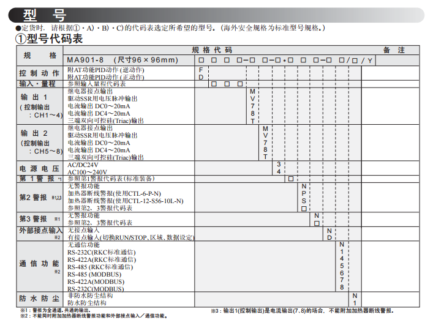
Task: Click the '型号' header title
Action: point(45,15)
